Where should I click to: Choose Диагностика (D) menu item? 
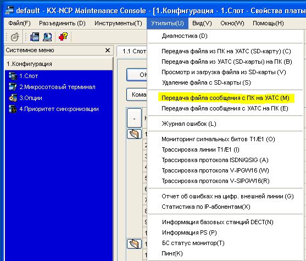coord(225,36)
